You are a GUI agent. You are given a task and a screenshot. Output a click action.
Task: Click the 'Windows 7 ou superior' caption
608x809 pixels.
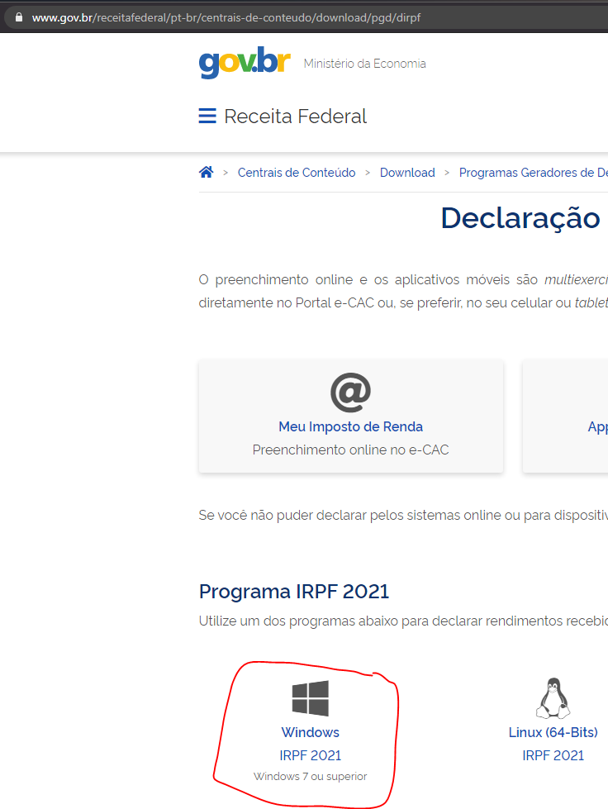(310, 777)
